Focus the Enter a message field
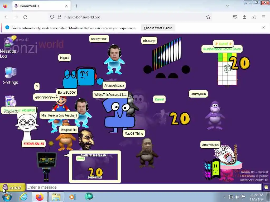 point(144,187)
